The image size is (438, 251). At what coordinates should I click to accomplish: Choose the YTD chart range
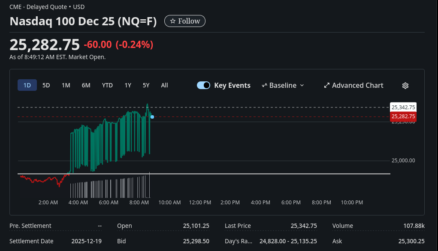107,85
